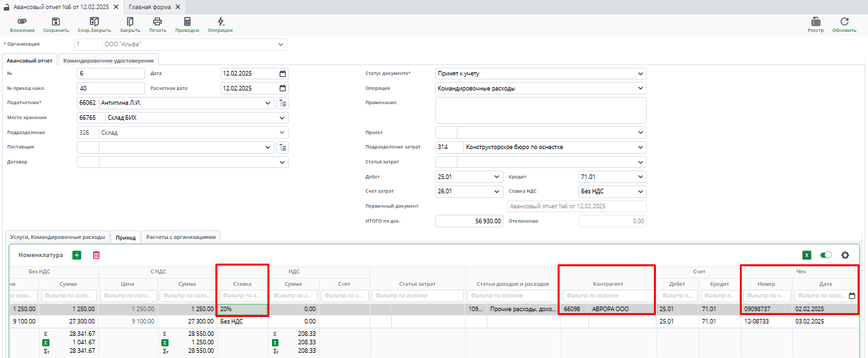
Task: Open the Расчеты с организациями tab
Action: [182, 238]
